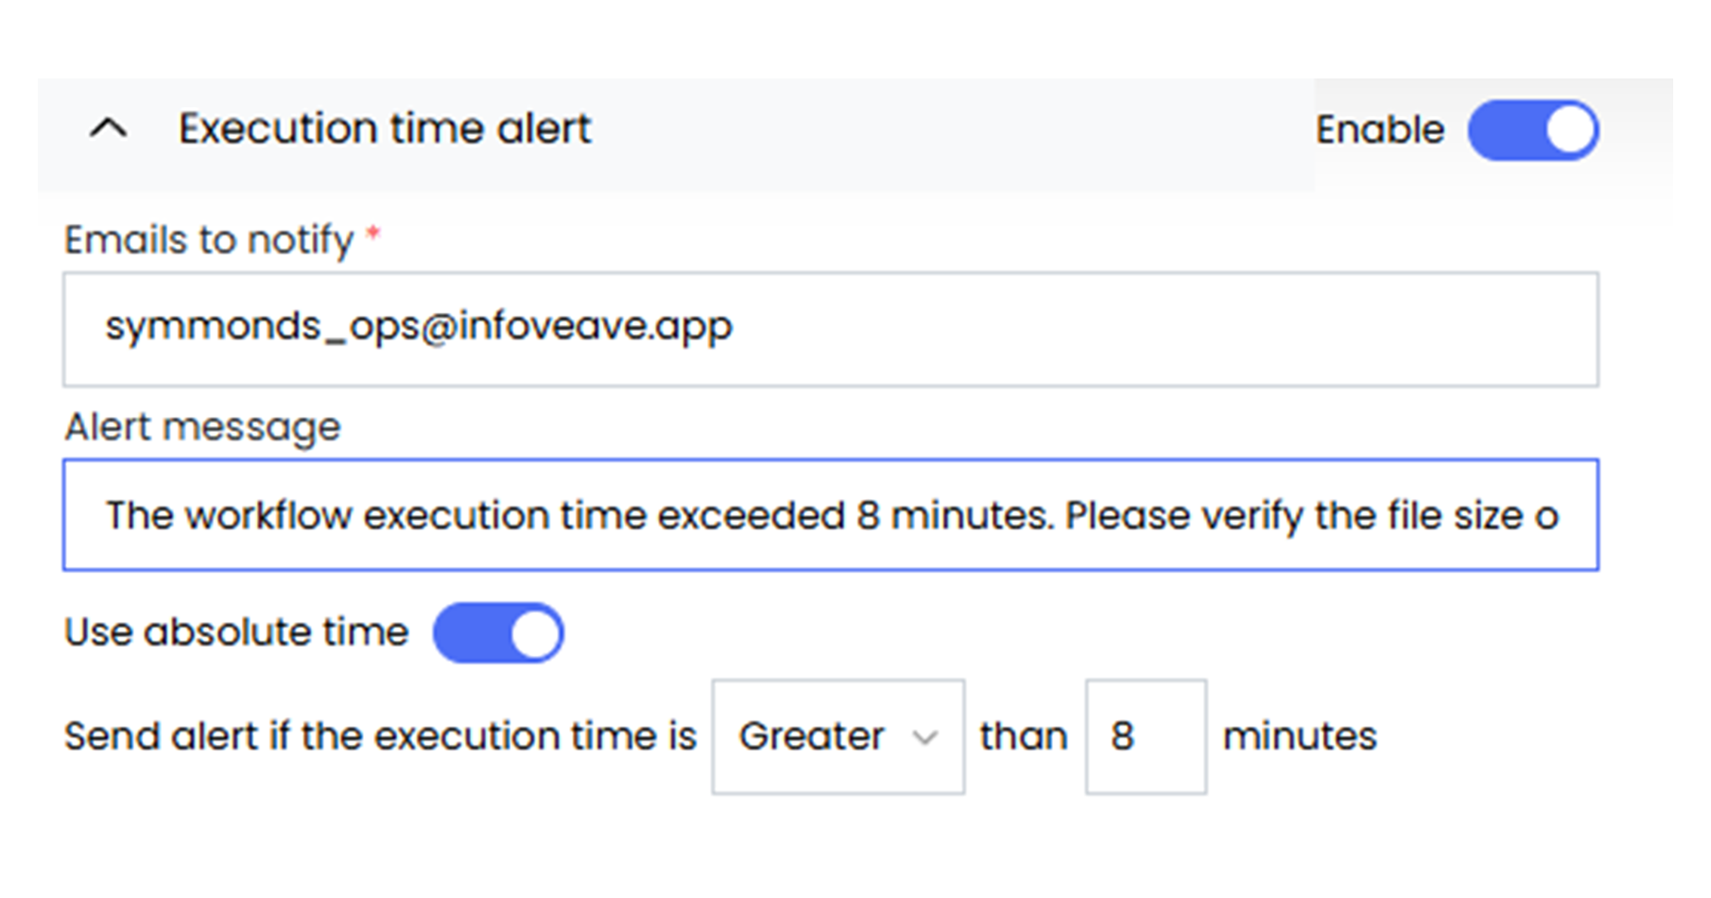
Task: Open the Greater comparison dropdown
Action: tap(811, 736)
